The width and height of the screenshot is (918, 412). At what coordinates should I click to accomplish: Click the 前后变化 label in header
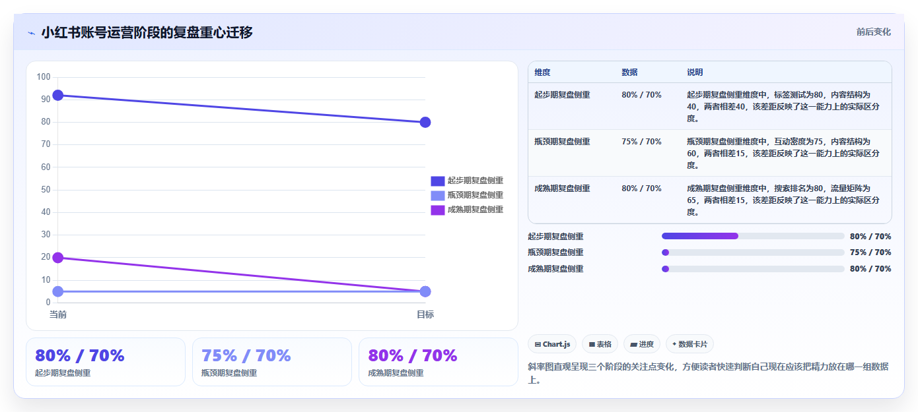click(873, 32)
